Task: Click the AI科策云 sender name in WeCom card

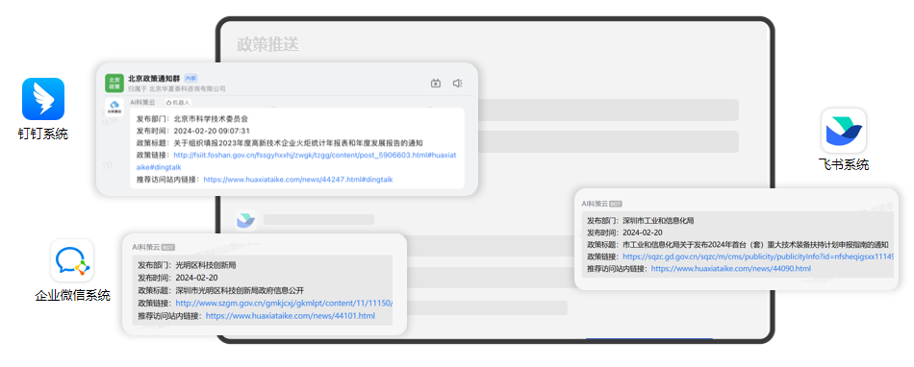Action: pyautogui.click(x=145, y=247)
